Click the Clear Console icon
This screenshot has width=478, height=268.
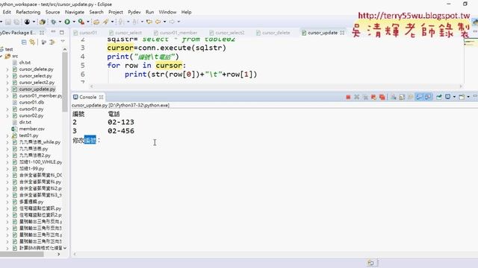coord(394,97)
